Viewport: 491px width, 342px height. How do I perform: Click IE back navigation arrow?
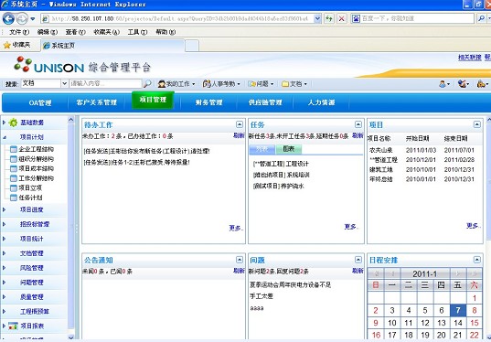pos(8,19)
